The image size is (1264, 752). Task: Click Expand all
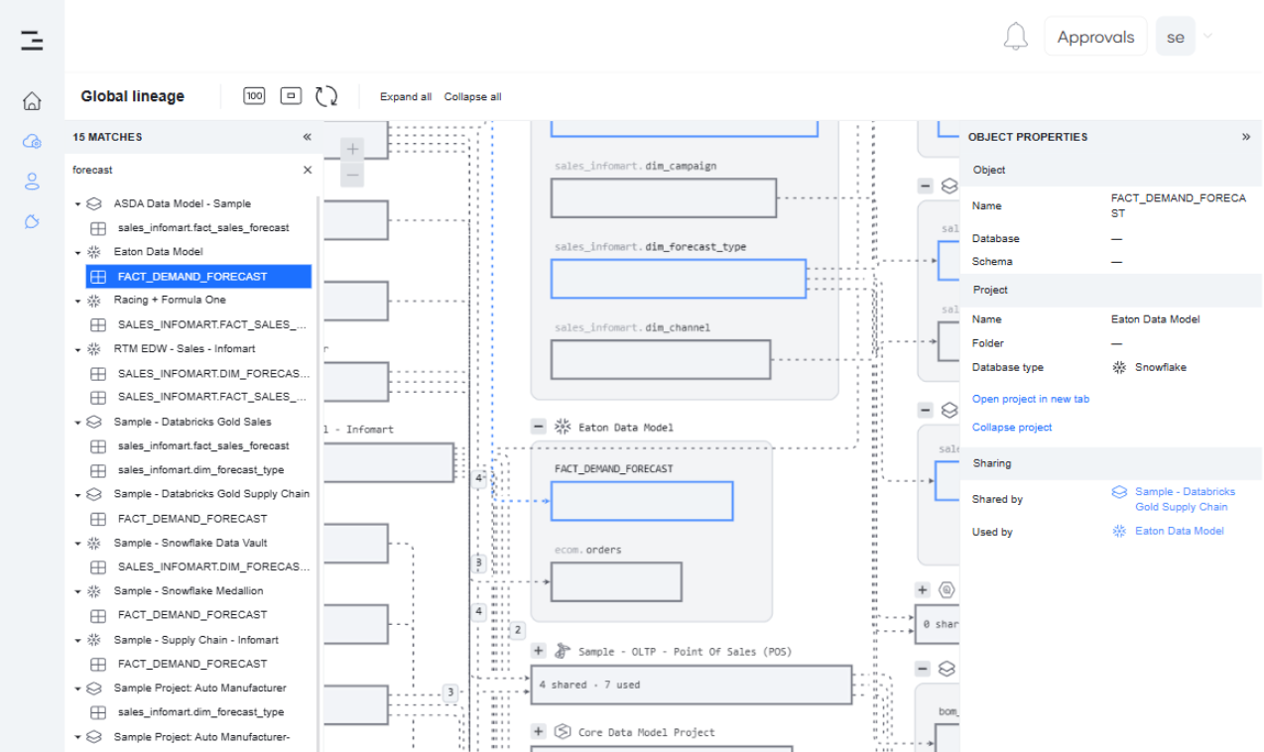(x=406, y=97)
